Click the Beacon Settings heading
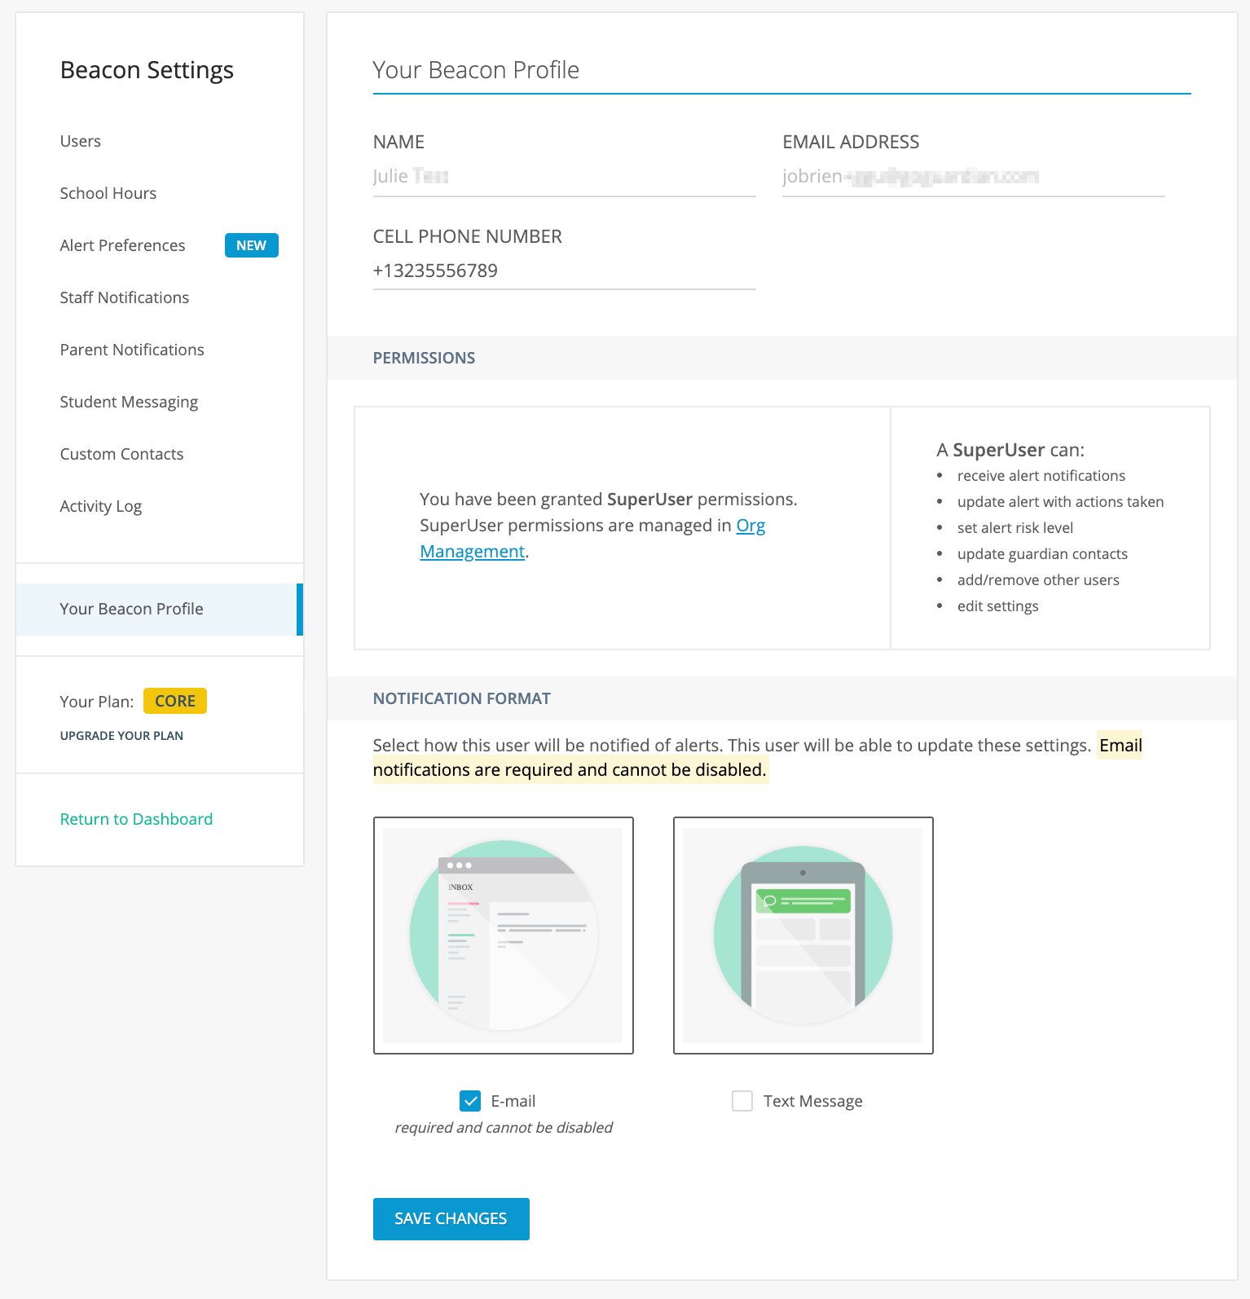Viewport: 1250px width, 1299px height. pos(147,70)
